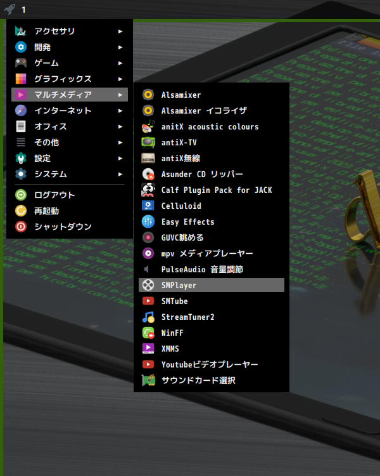The image size is (380, 476).
Task: Click the StreamTuner2 music note icon
Action: [148, 317]
